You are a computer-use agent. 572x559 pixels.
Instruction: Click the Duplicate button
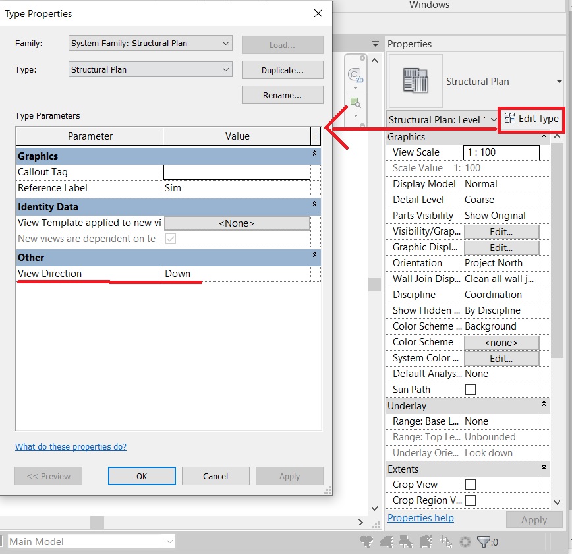click(282, 70)
